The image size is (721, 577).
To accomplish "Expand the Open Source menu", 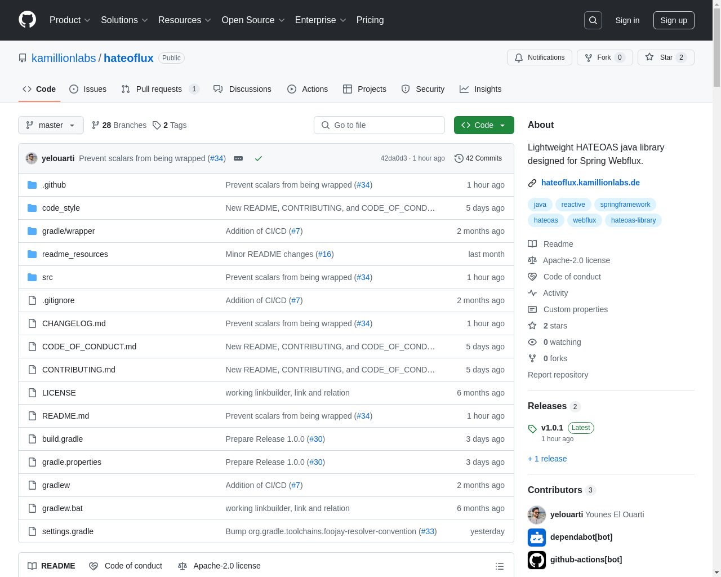I will tap(253, 20).
